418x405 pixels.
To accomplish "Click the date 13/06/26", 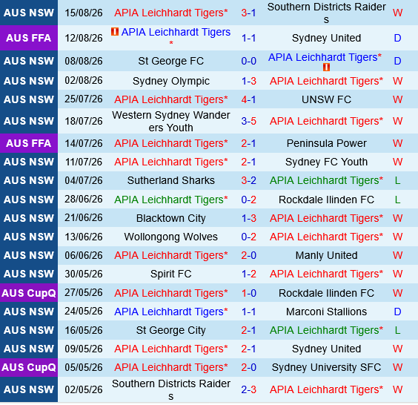I will (x=84, y=237).
